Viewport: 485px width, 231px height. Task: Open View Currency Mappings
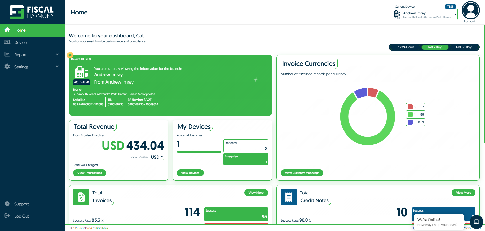[x=302, y=173]
